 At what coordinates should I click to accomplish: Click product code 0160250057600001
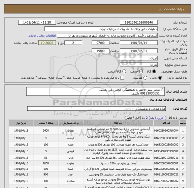coord(166,163)
